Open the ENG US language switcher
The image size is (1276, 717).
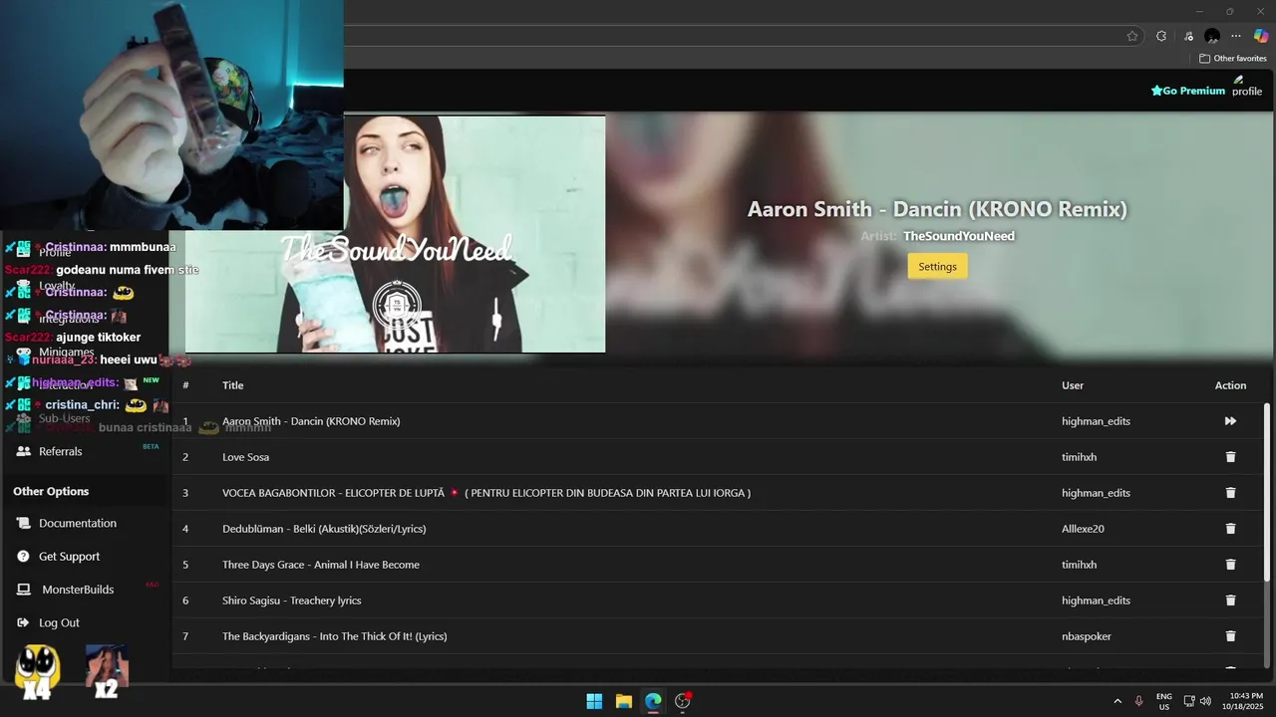pyautogui.click(x=1163, y=701)
